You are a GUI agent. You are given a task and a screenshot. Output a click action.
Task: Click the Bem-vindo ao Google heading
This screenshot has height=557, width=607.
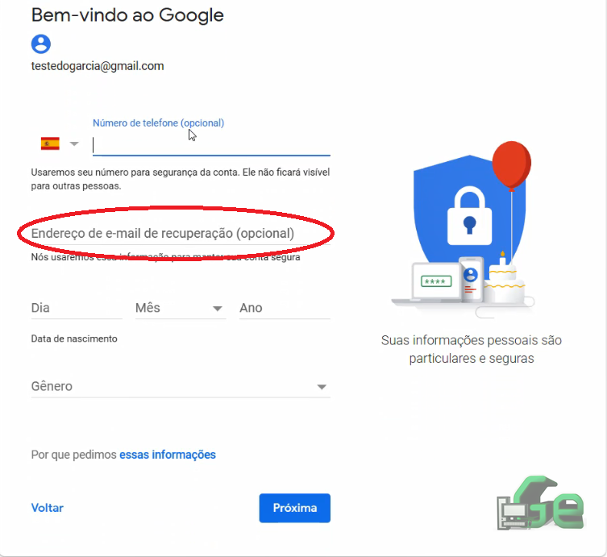(x=127, y=15)
